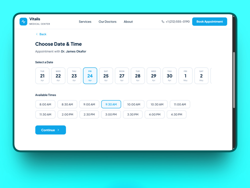The image size is (250, 188).
Task: Choose the 10:30 AM time slot
Action: [157, 104]
